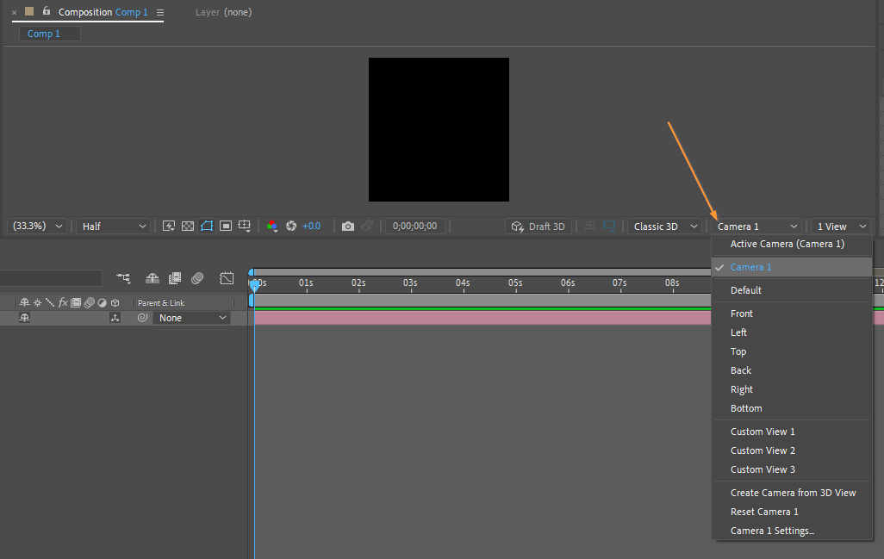Viewport: 884px width, 559px height.
Task: Click the Frame Blending column header icon
Action: (76, 302)
